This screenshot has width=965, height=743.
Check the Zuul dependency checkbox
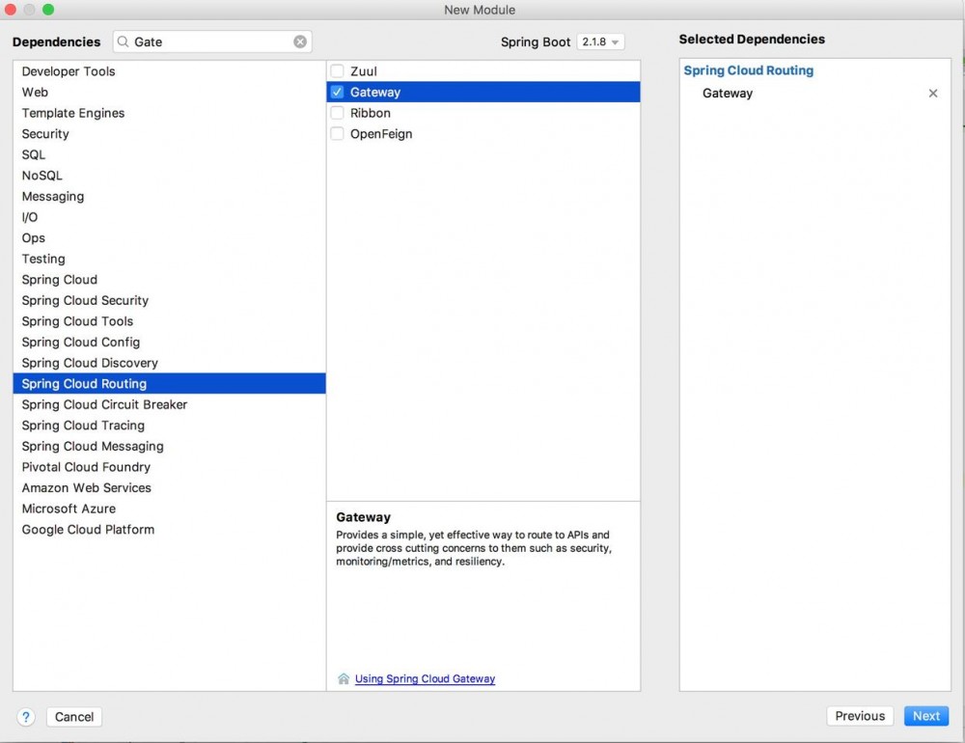[x=337, y=70]
